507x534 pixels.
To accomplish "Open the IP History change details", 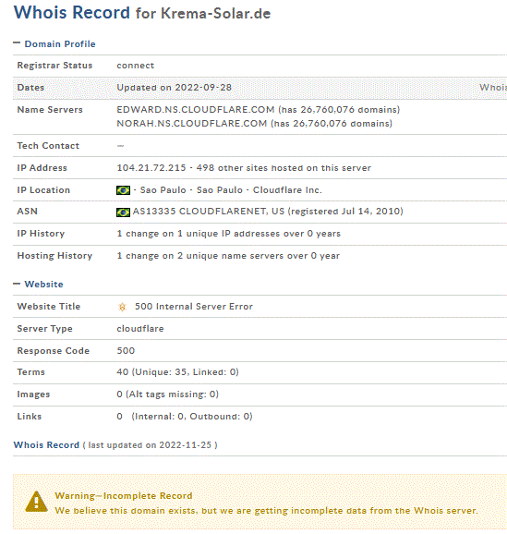I will click(x=228, y=234).
